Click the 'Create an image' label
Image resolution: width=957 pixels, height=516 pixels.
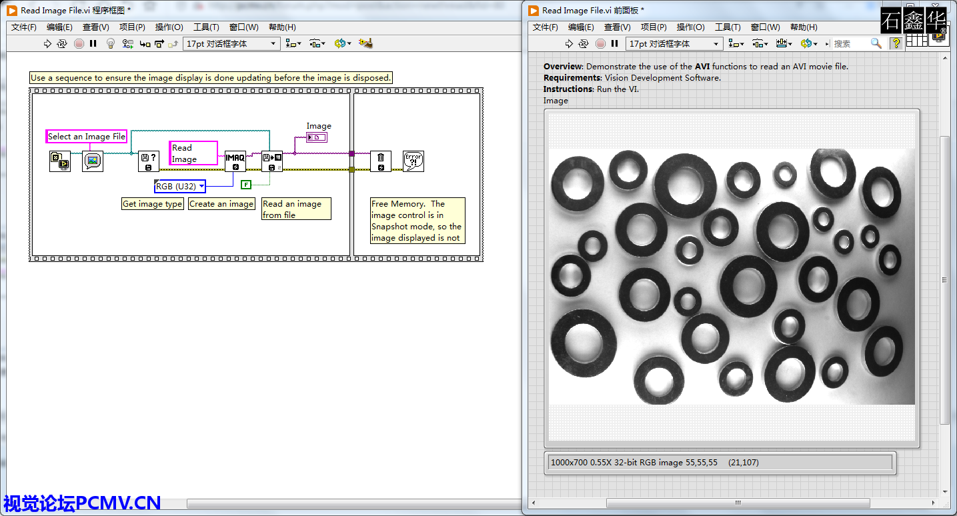click(x=221, y=204)
